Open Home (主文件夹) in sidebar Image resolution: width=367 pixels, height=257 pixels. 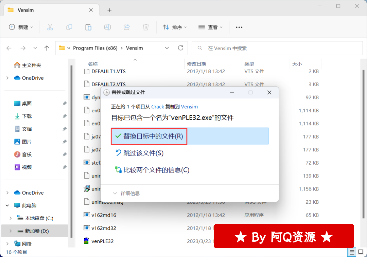28,65
